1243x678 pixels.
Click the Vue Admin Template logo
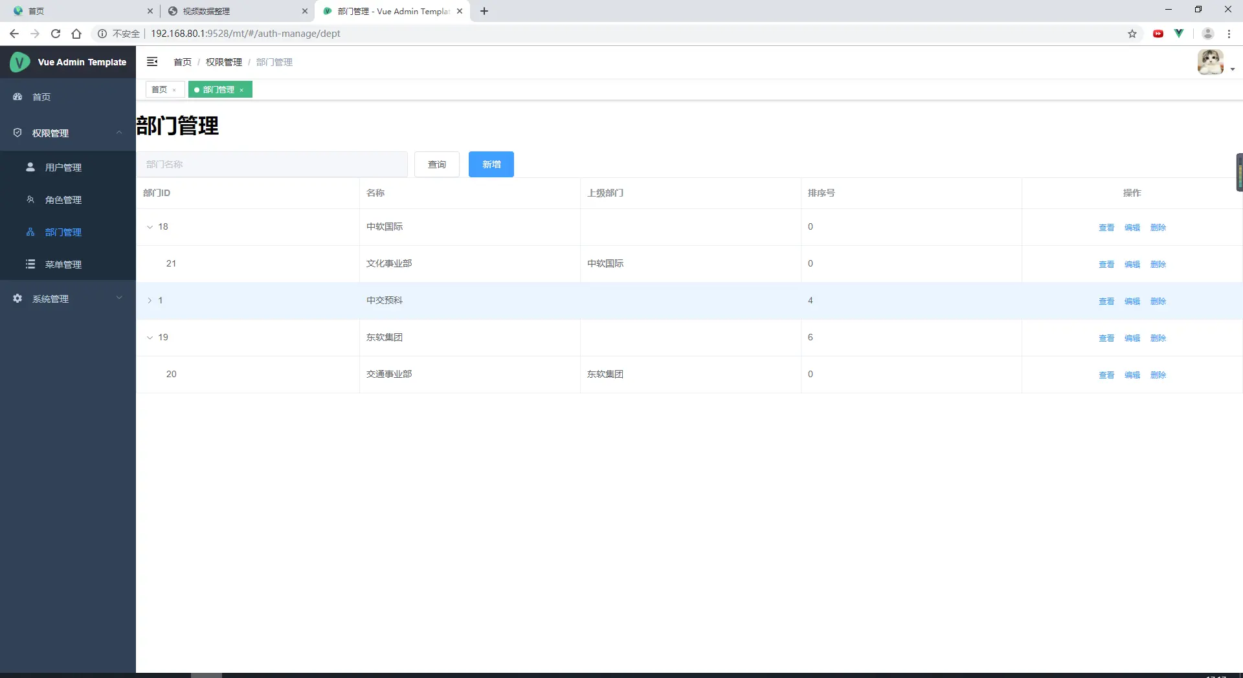pos(20,62)
